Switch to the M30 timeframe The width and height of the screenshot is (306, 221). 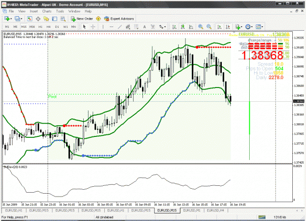tap(32, 27)
